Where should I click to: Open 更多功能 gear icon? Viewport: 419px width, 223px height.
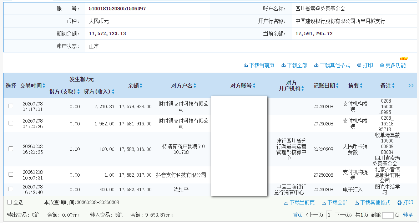tap(382, 66)
